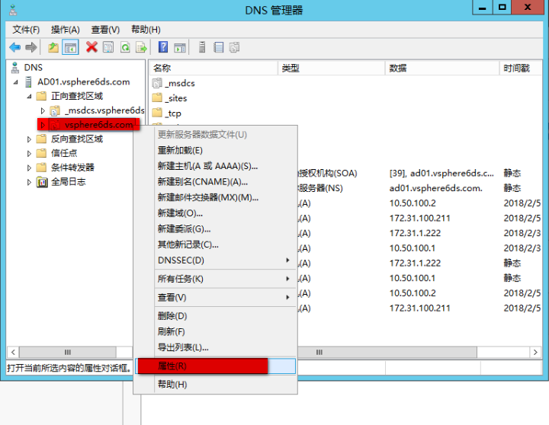549x425 pixels.
Task: Expand the 条件转发器 node
Action: coord(29,168)
